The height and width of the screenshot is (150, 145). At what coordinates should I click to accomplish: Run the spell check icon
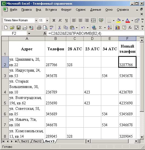coord(51,28)
